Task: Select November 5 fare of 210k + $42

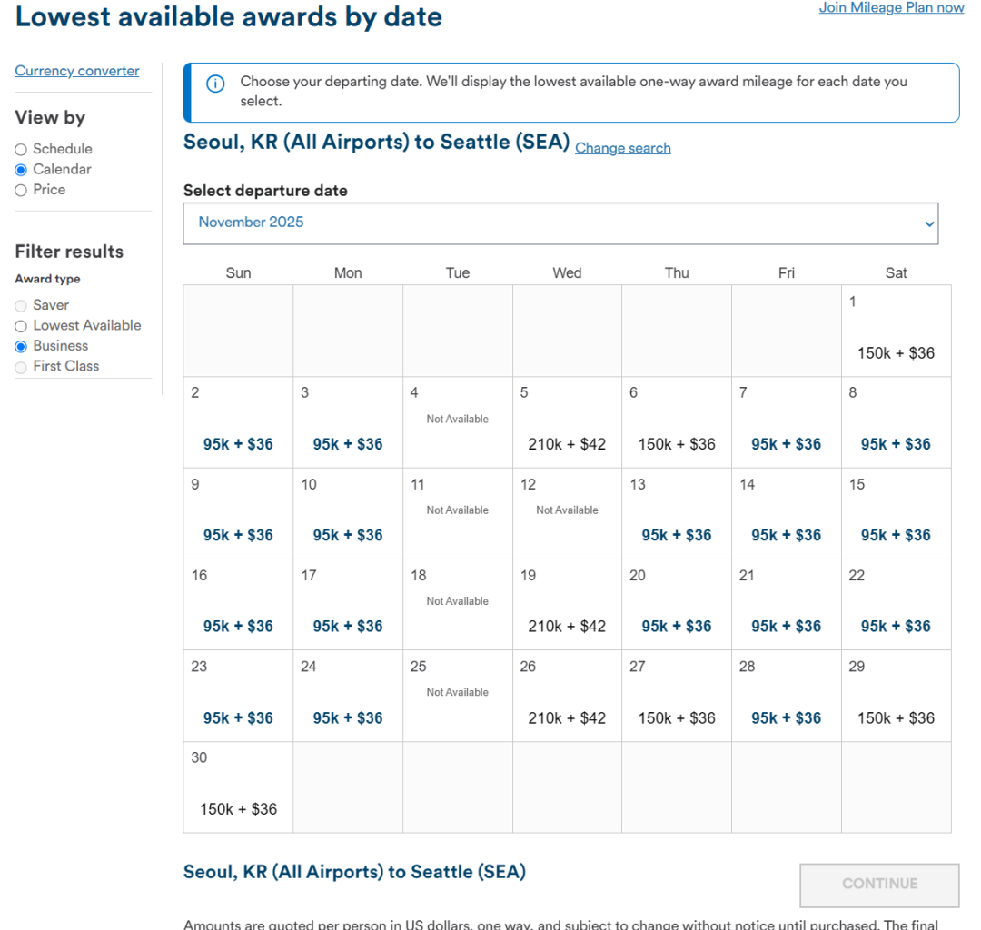Action: (567, 443)
